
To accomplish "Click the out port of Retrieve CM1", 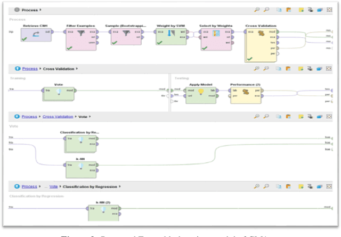I will [x=52, y=32].
